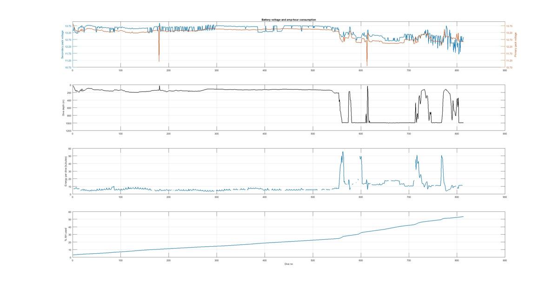Click the 100 x-tick under the % Ah used plot
This screenshot has width=558, height=289.
click(120, 260)
